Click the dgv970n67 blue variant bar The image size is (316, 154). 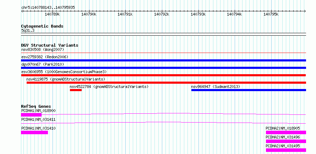tap(163, 68)
